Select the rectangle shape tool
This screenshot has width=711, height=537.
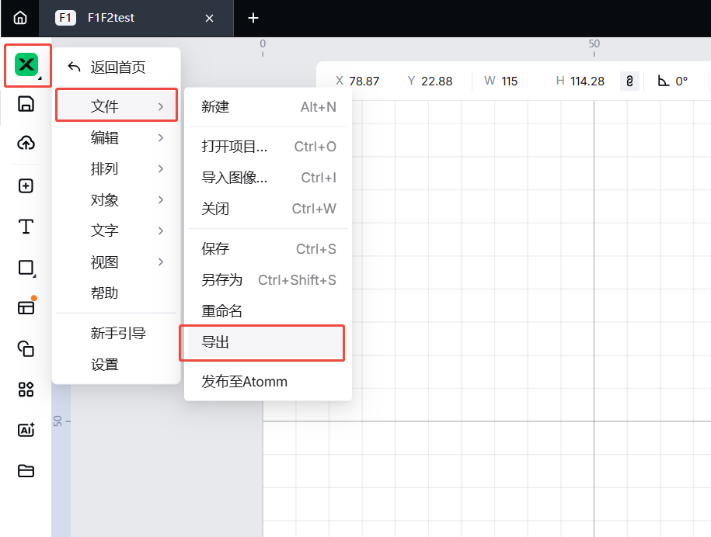pos(26,268)
